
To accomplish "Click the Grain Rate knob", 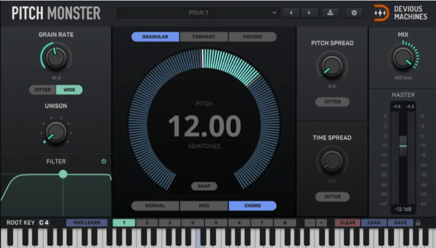I will pos(56,57).
